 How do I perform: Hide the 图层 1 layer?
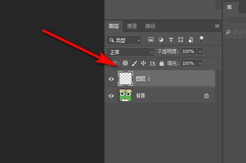click(111, 79)
